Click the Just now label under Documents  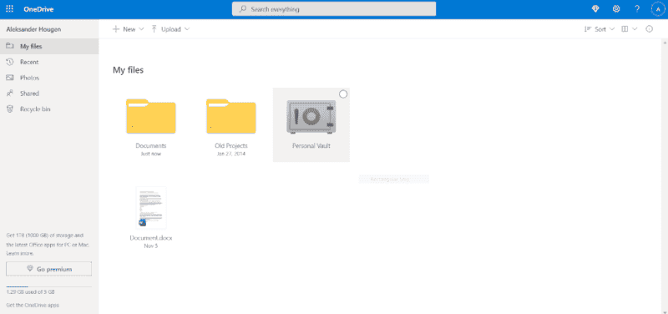pyautogui.click(x=151, y=154)
